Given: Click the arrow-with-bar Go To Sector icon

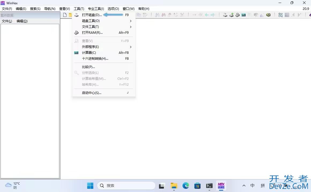Looking at the screenshot, I should (x=201, y=15).
